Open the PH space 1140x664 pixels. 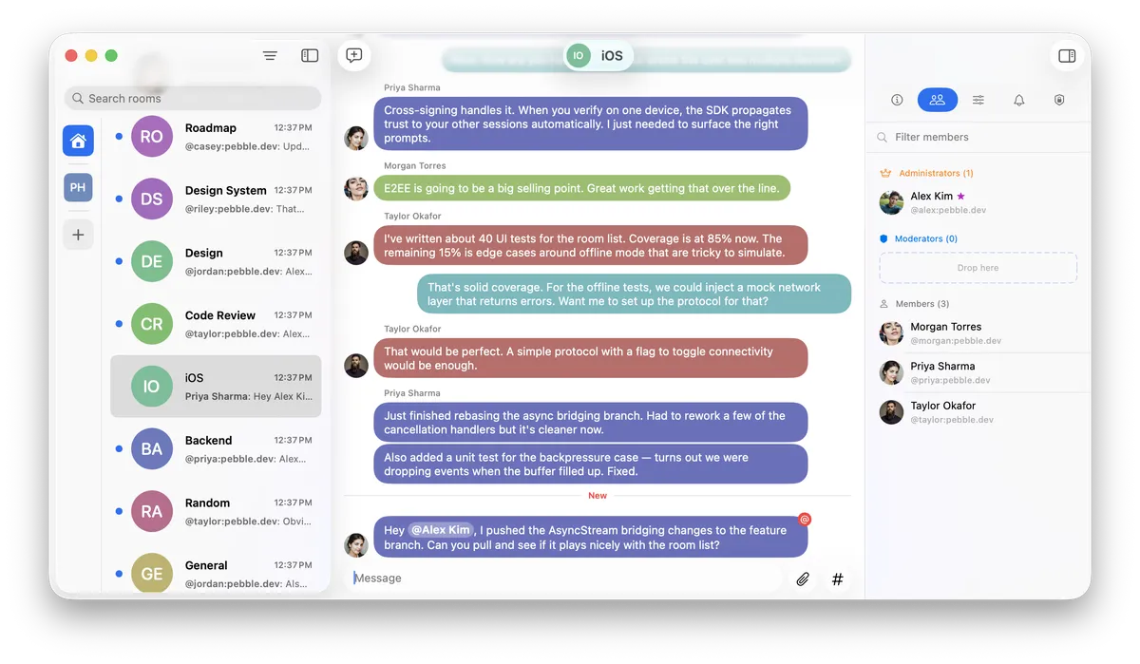pyautogui.click(x=78, y=187)
